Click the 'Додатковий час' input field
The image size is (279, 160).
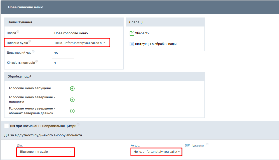click(63, 53)
